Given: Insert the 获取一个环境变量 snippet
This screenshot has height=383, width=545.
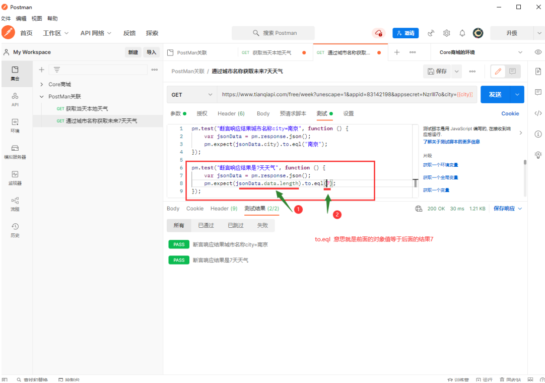Looking at the screenshot, I should tap(440, 165).
